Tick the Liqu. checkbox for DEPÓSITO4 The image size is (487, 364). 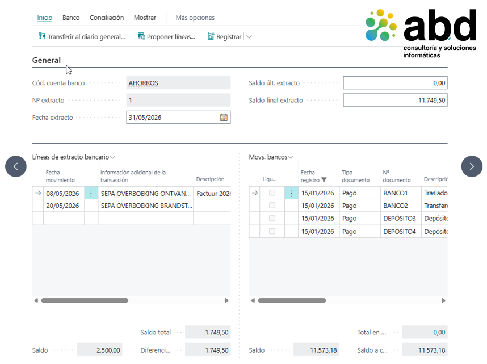[x=272, y=231]
